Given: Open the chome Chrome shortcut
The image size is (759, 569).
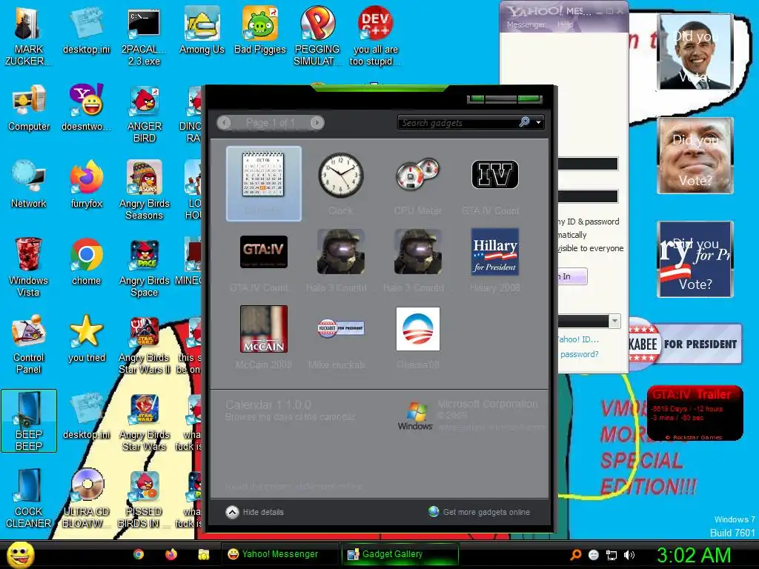Looking at the screenshot, I should pyautogui.click(x=86, y=262).
